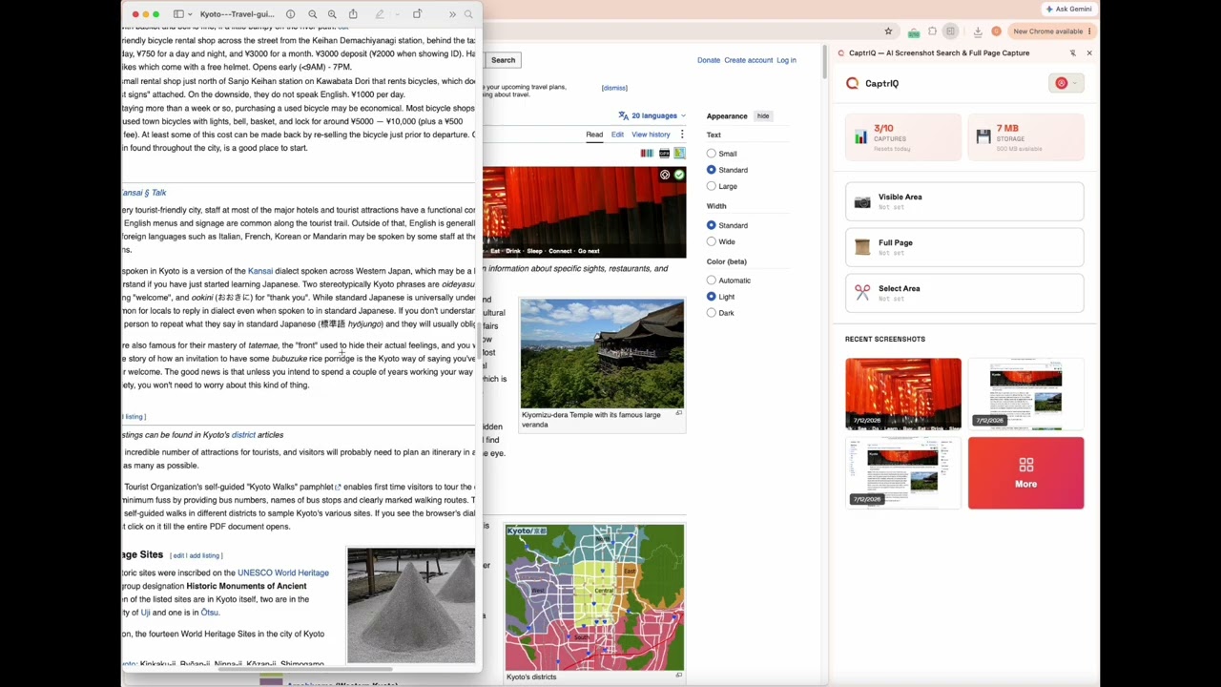Switch to the Read tab
Screen dimensions: 1221x687
pyautogui.click(x=594, y=135)
